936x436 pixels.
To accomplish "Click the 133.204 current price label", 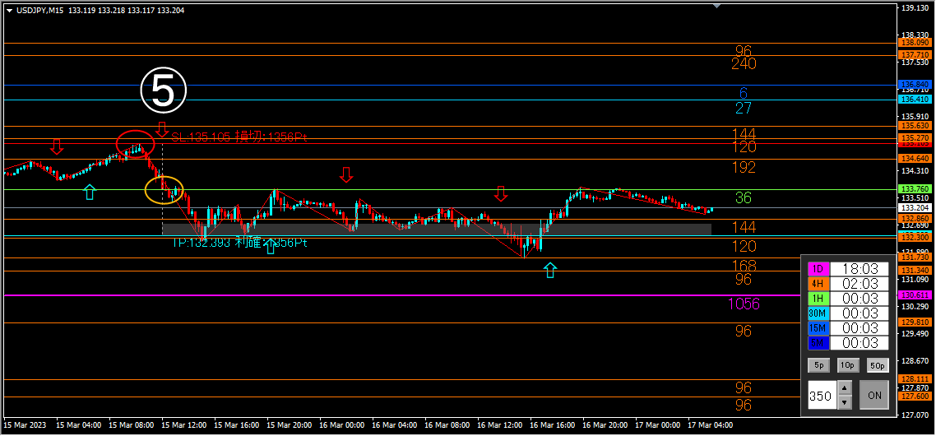I will [x=915, y=208].
